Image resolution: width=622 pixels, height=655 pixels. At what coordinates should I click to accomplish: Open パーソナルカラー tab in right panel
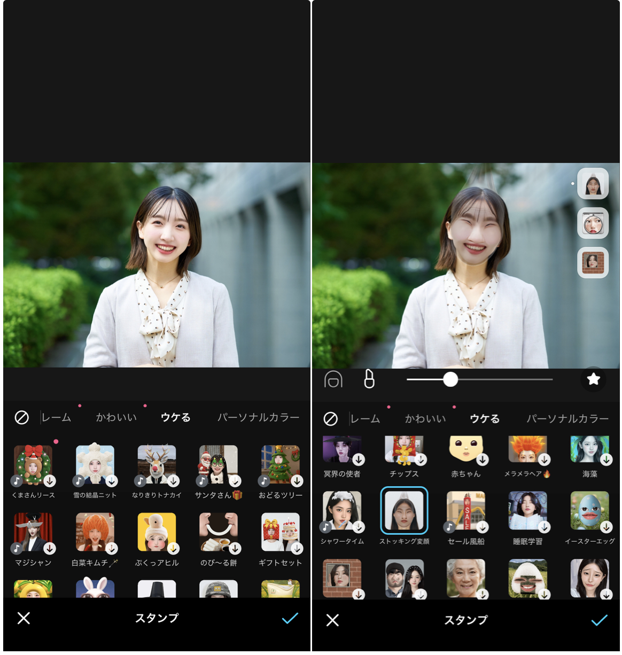[x=567, y=419]
